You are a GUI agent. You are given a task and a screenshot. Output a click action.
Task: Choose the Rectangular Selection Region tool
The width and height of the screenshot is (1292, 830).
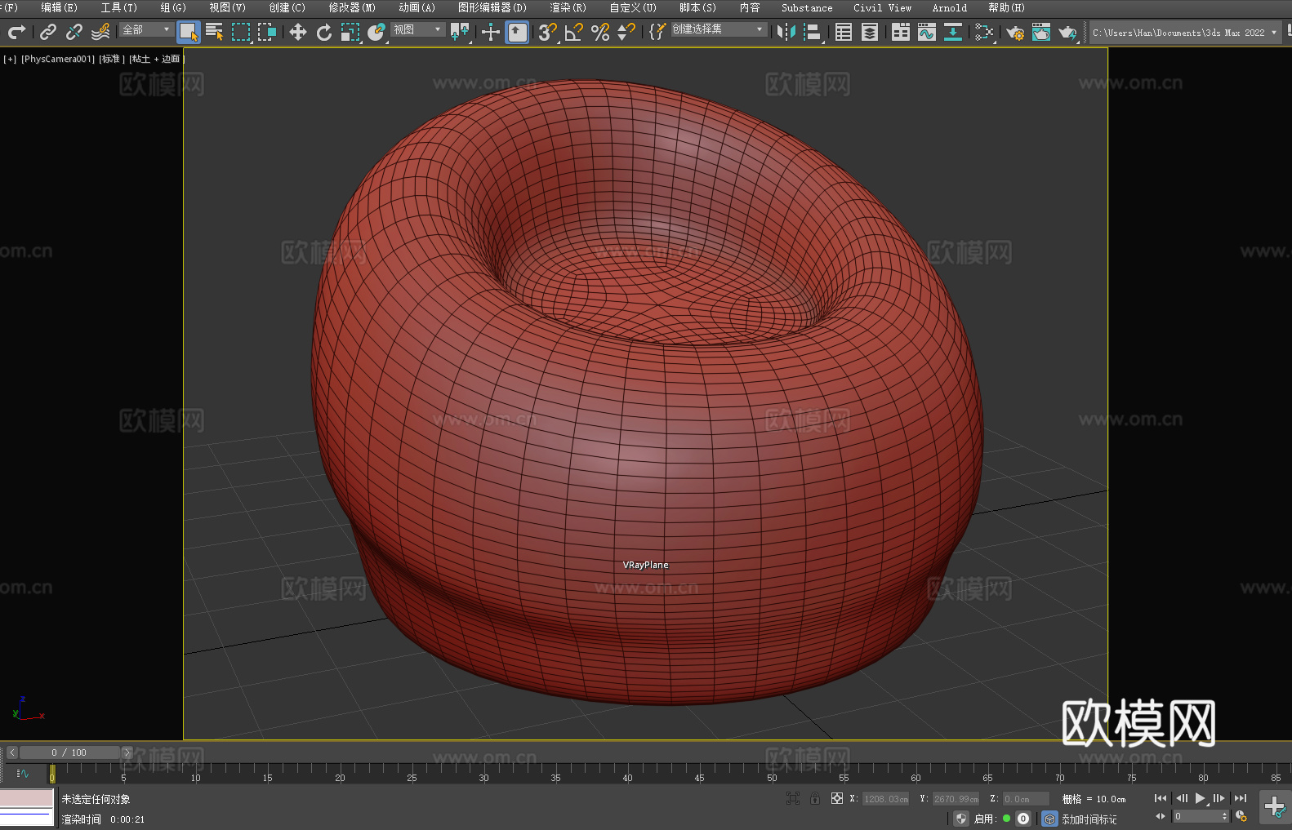(x=241, y=32)
